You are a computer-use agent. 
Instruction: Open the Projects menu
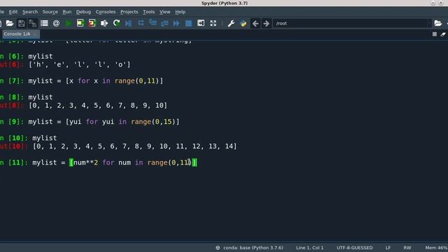(x=129, y=12)
